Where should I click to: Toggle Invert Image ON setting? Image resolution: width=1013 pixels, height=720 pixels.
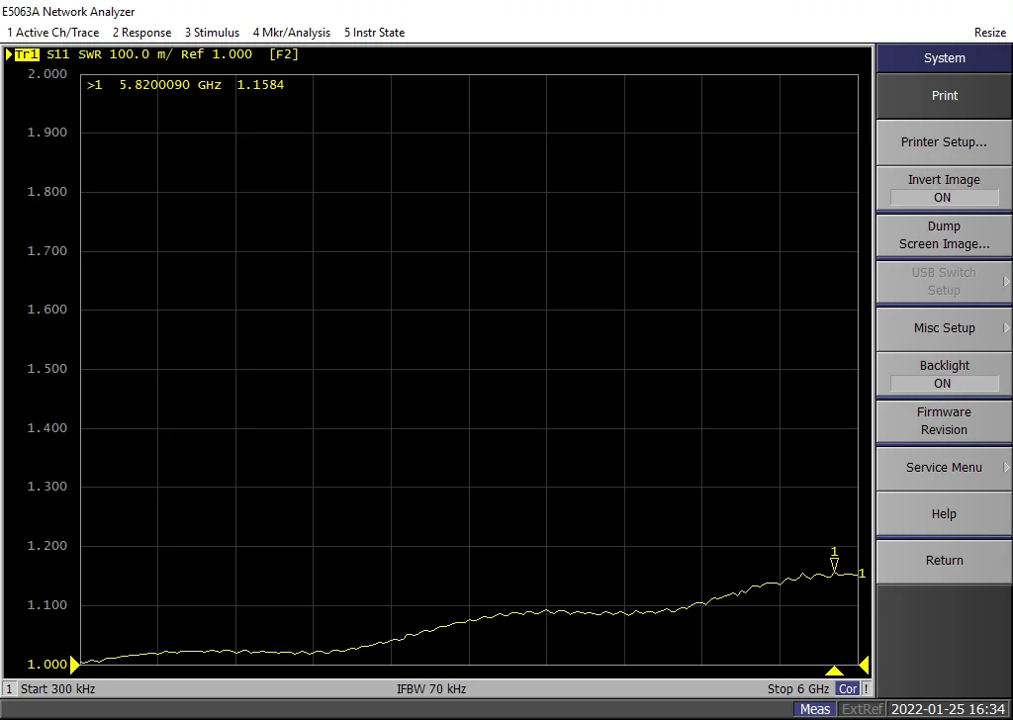point(944,189)
